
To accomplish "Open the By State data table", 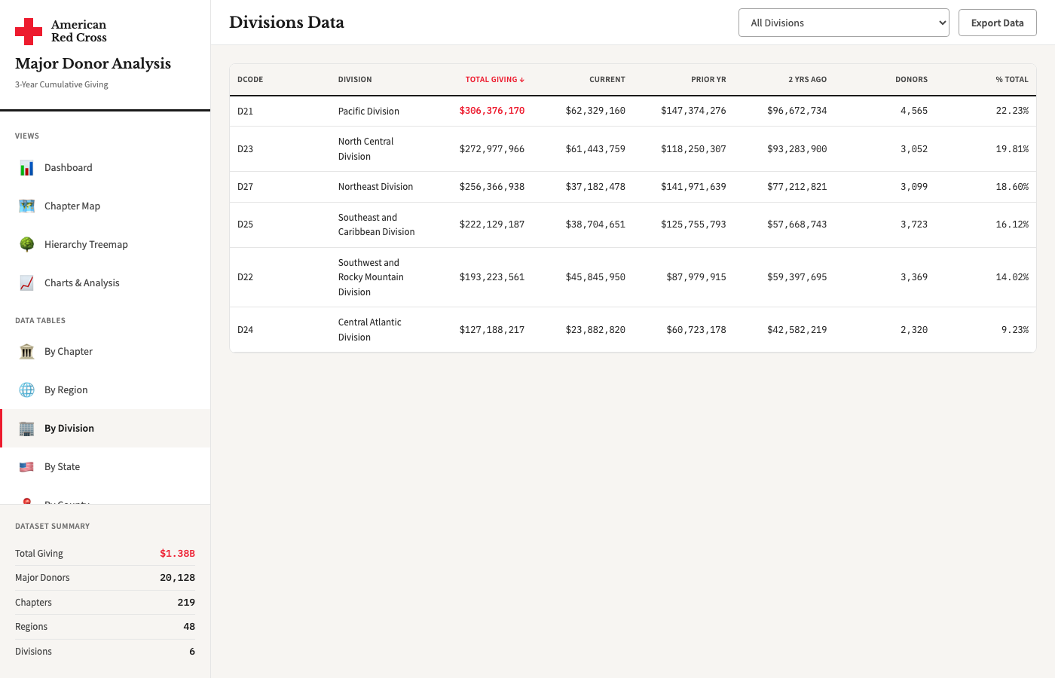I will [x=105, y=467].
